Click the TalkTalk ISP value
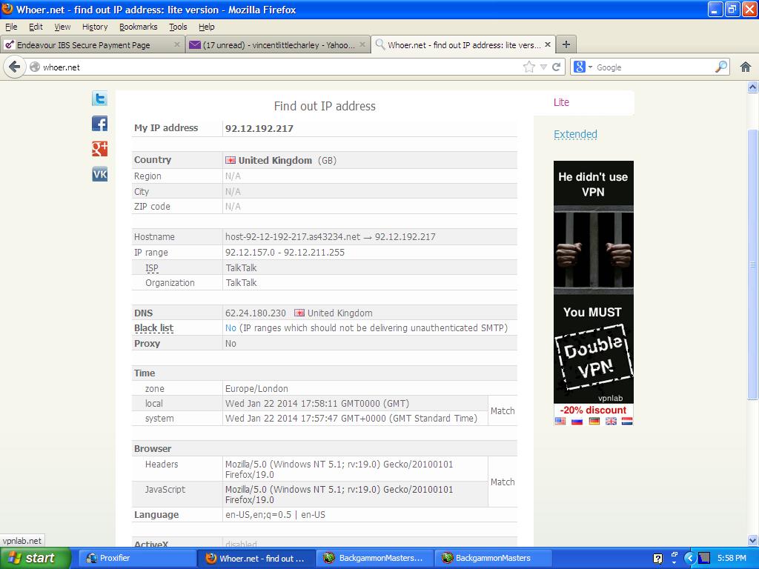 [x=241, y=267]
